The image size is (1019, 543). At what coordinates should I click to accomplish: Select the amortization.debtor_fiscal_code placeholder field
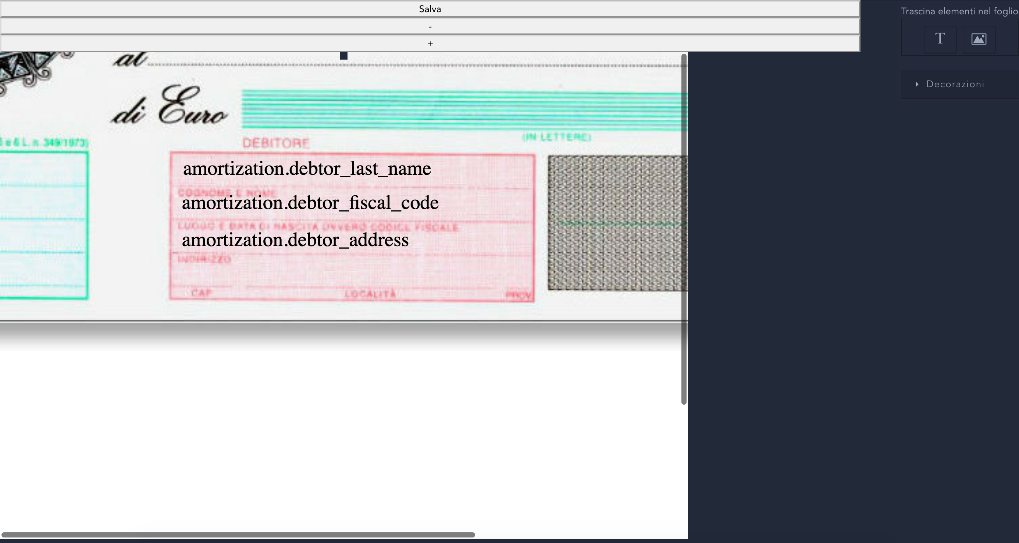click(x=310, y=203)
